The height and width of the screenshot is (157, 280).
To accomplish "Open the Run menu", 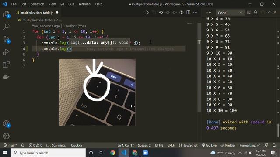I will pos(71,4).
